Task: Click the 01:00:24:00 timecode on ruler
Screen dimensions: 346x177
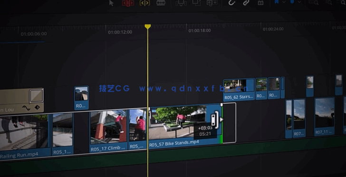Action: 273,29
